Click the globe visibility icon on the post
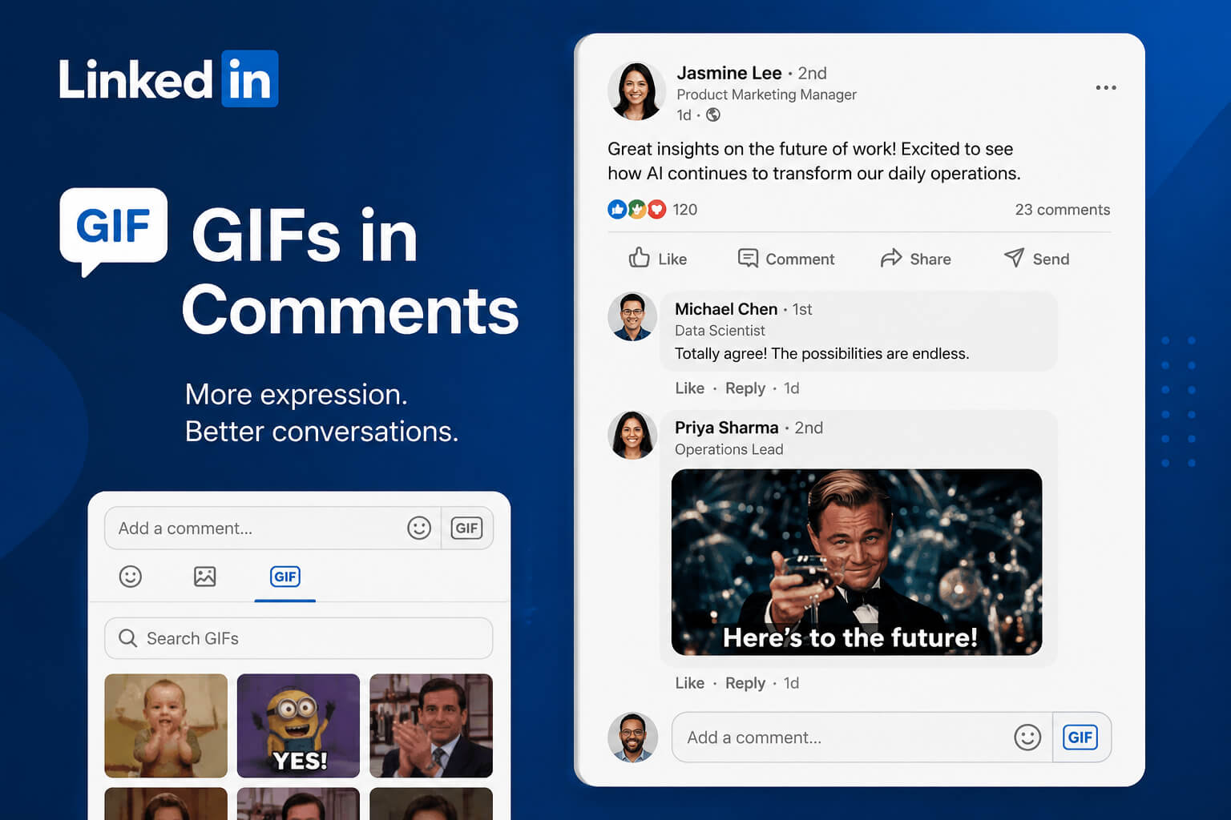Viewport: 1231px width, 820px height. coord(712,115)
